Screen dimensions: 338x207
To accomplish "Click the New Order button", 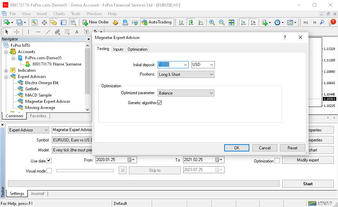I will (x=96, y=22).
